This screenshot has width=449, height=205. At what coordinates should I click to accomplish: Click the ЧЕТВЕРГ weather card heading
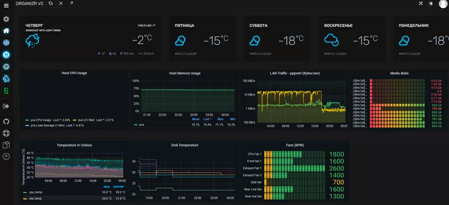34,25
